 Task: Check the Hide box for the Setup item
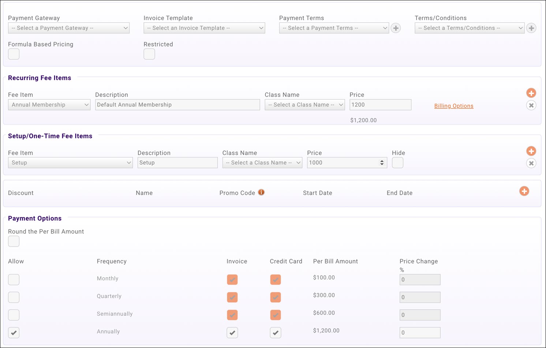point(398,162)
